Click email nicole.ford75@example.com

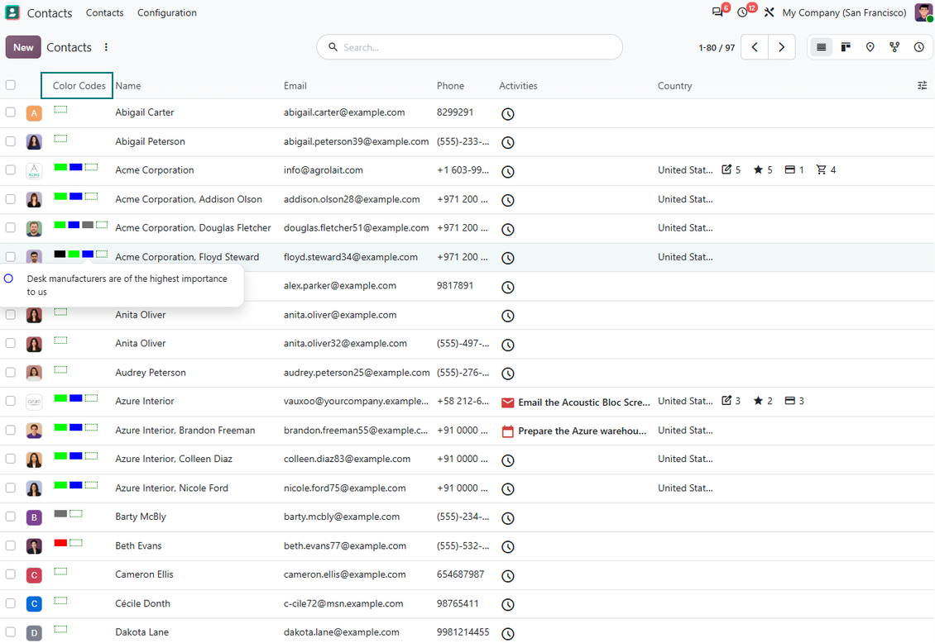pos(345,488)
